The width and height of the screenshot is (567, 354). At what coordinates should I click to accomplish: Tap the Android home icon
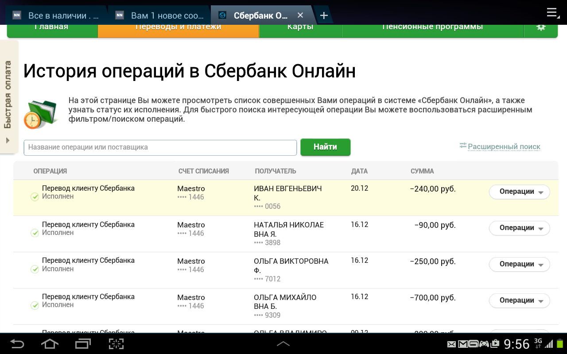coord(50,344)
